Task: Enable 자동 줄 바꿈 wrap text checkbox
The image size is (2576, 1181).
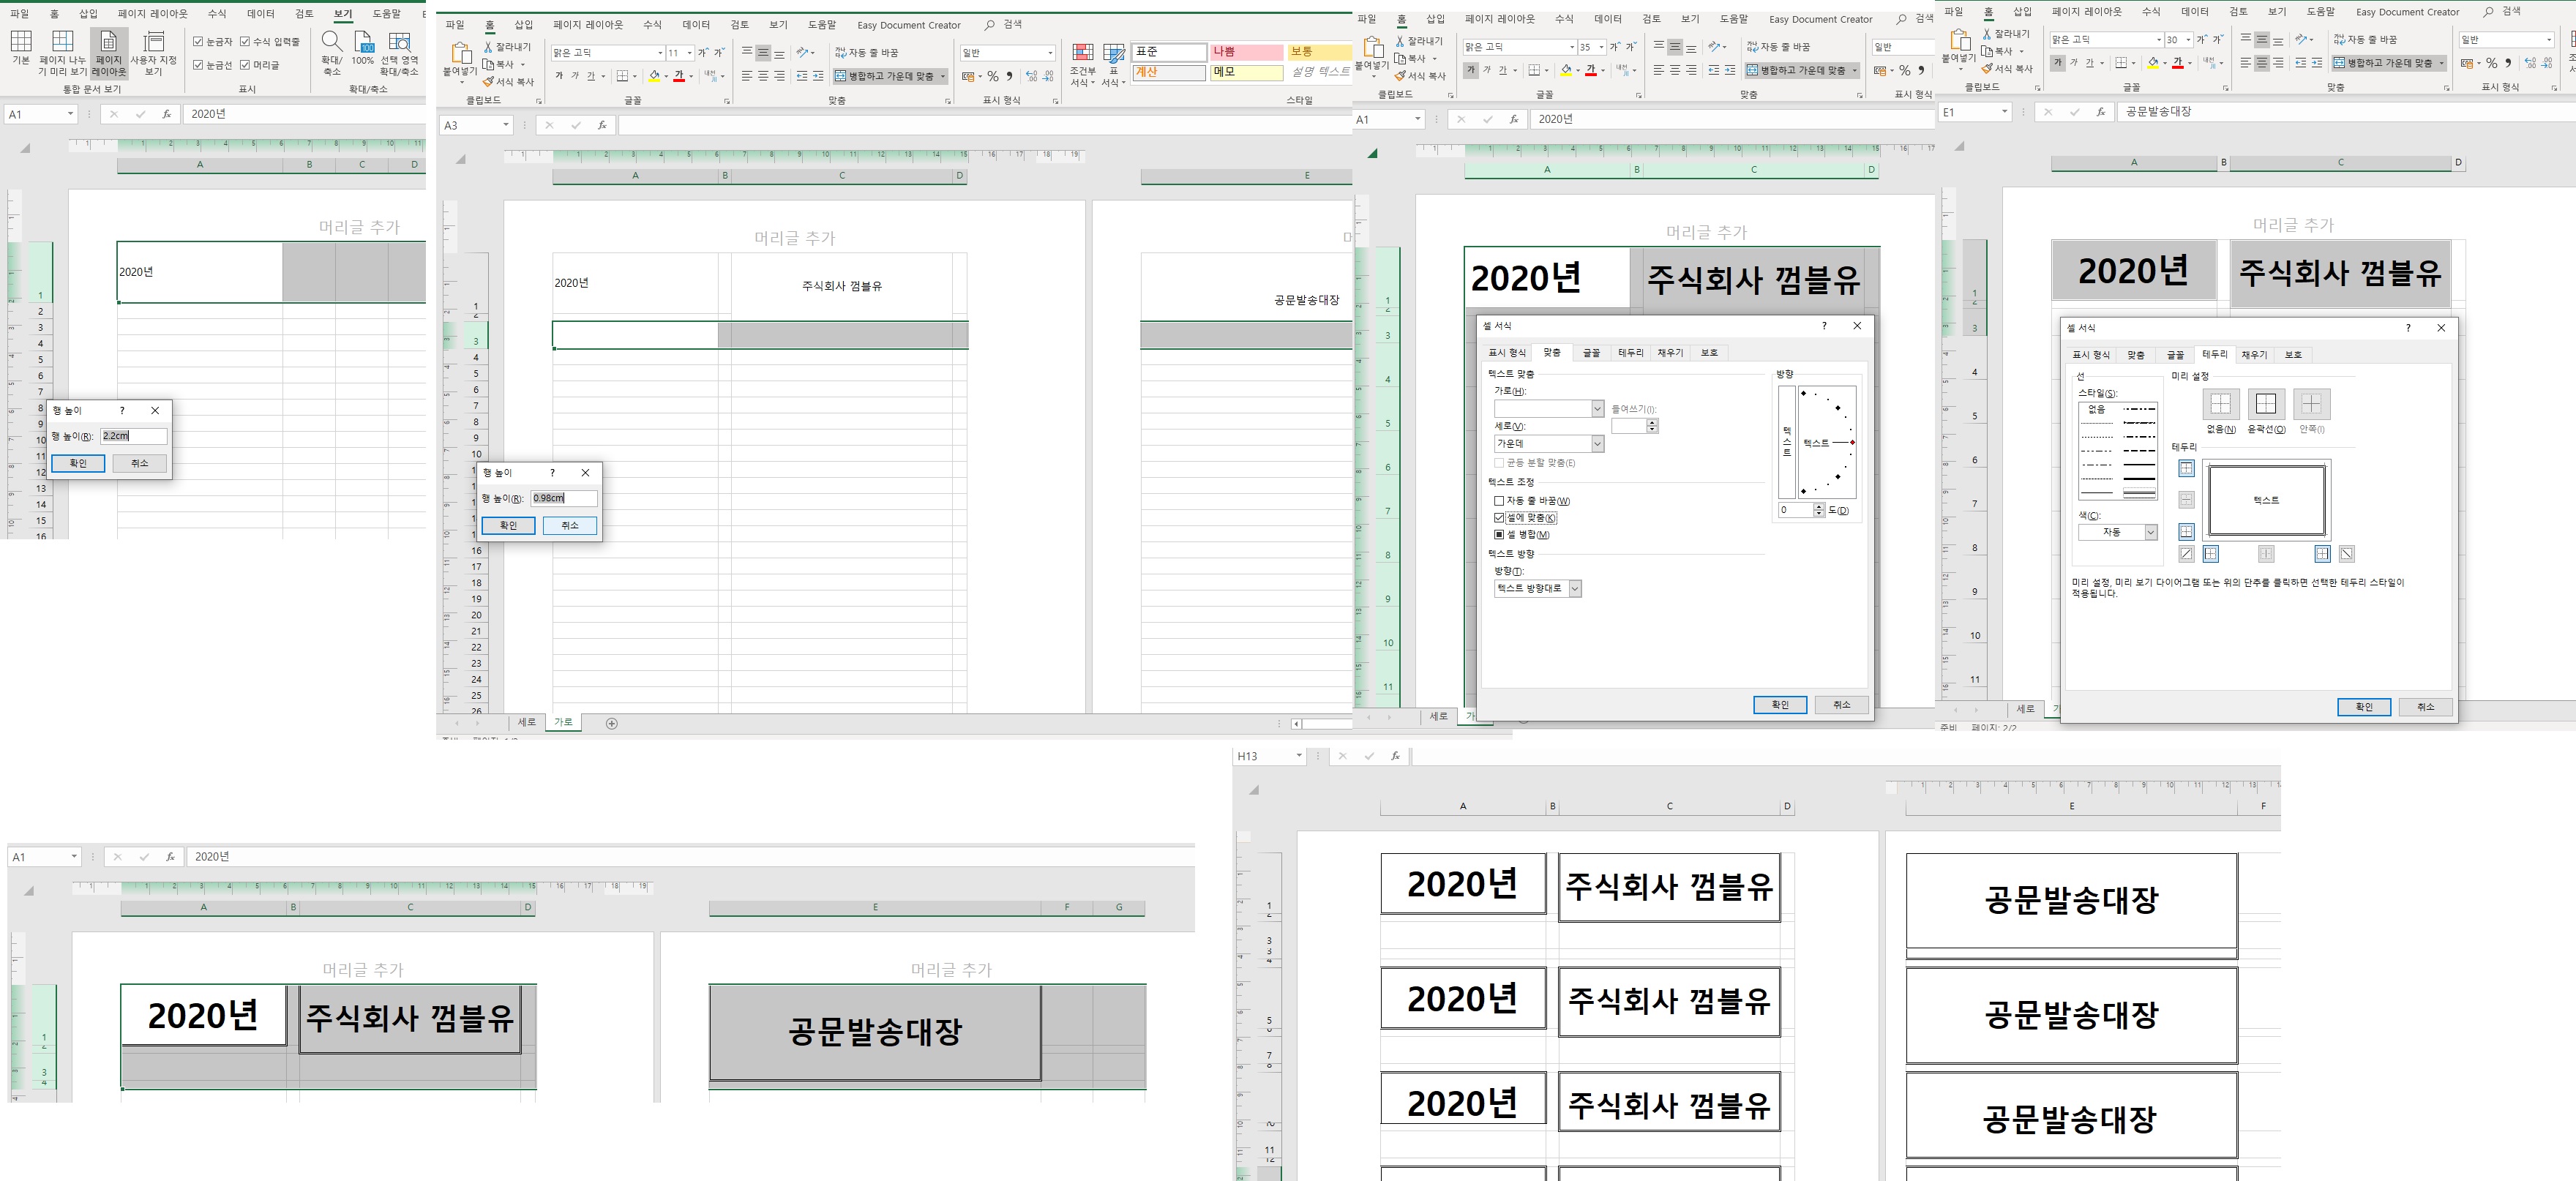Action: click(1499, 501)
